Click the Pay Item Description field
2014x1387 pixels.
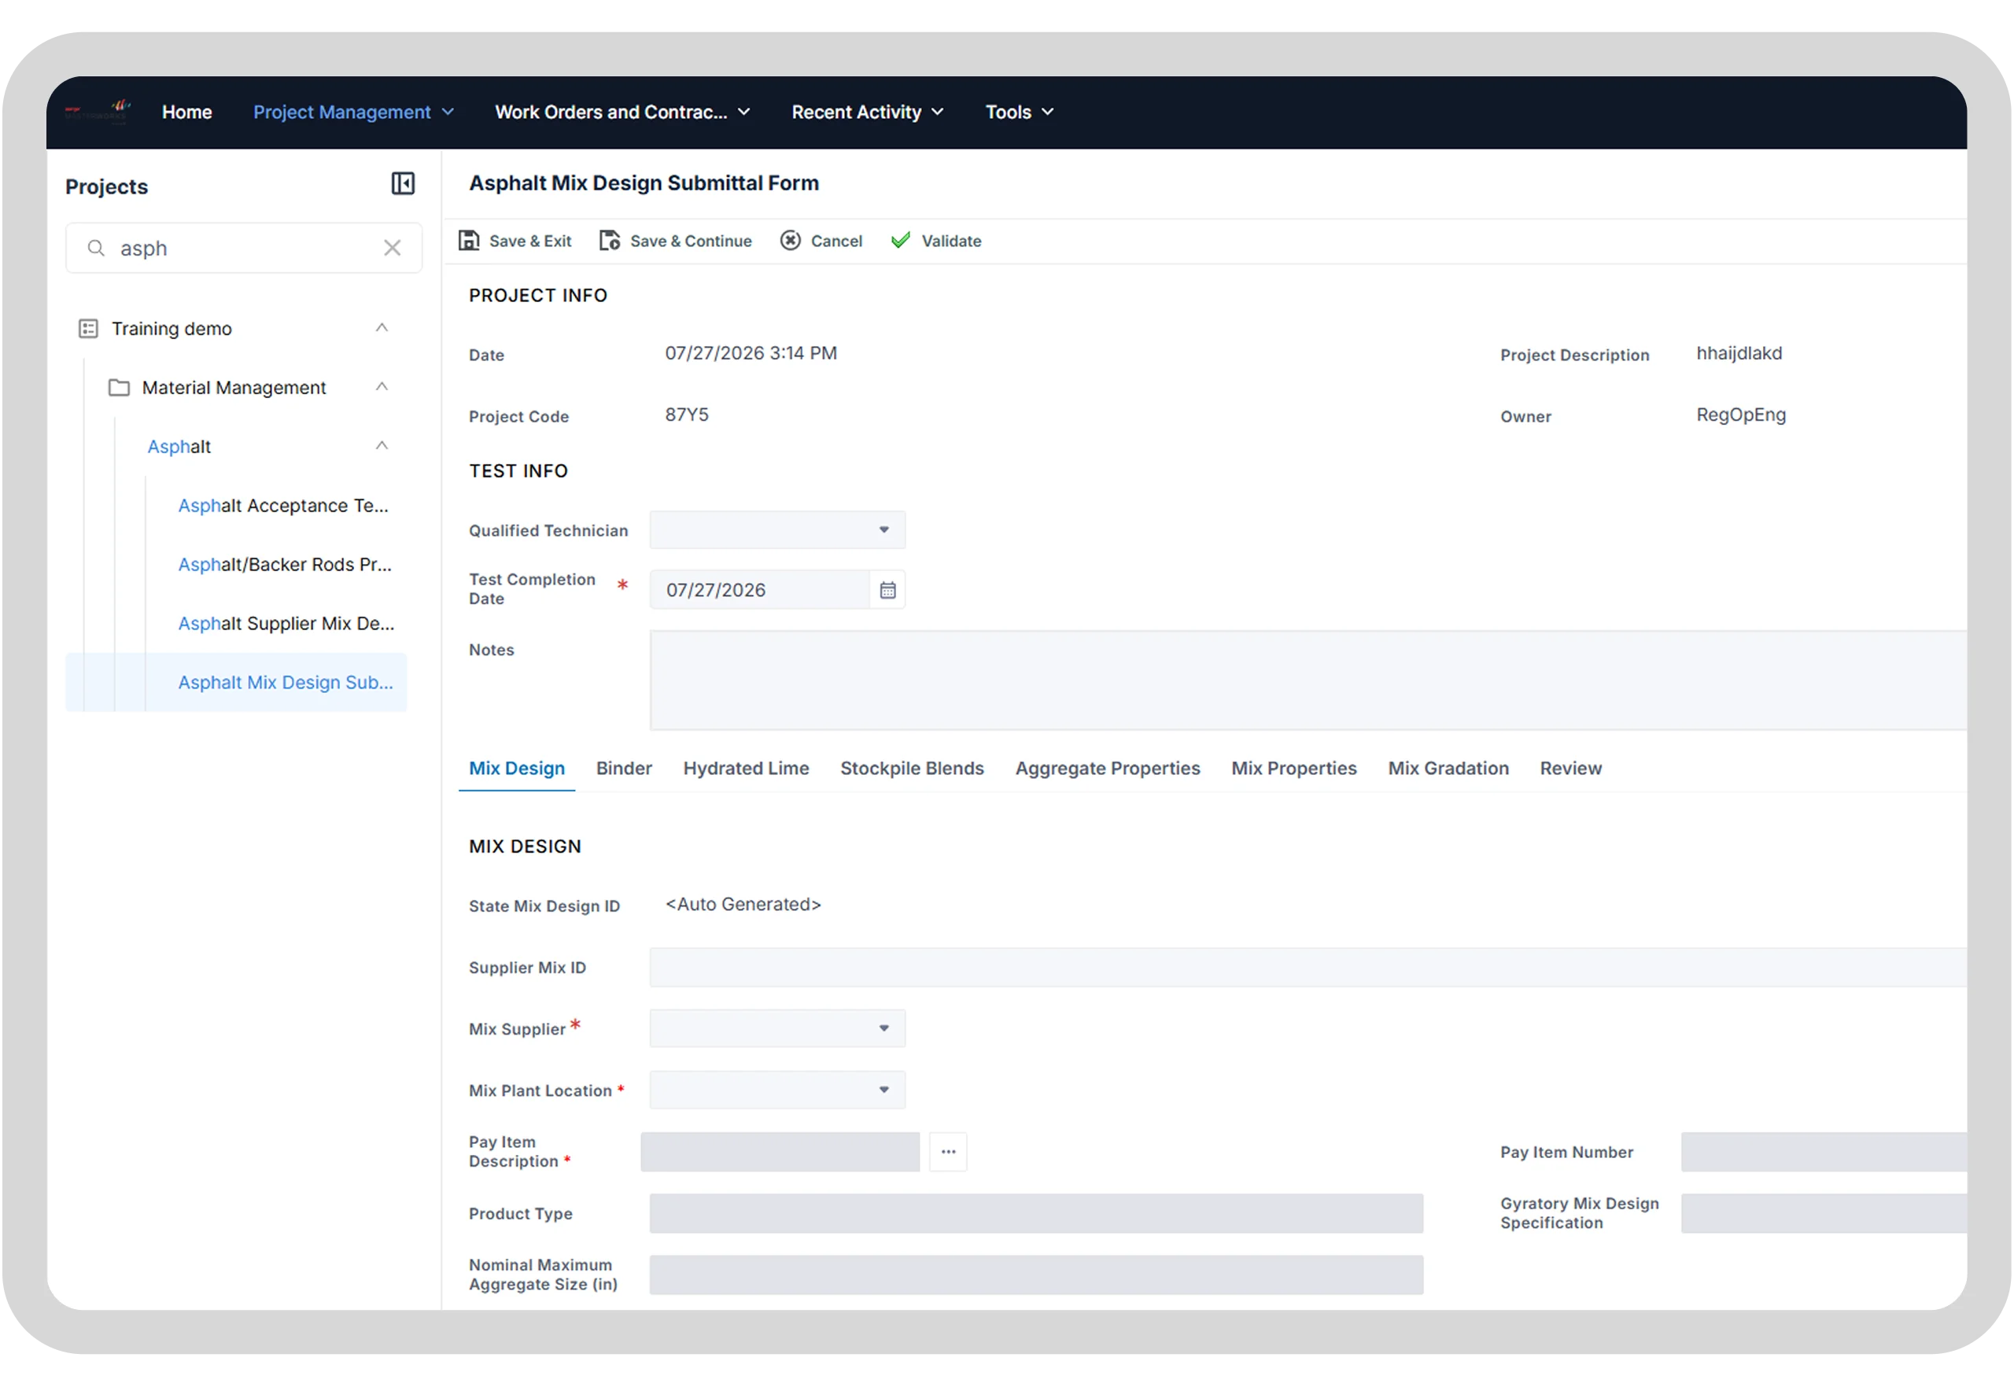click(780, 1153)
